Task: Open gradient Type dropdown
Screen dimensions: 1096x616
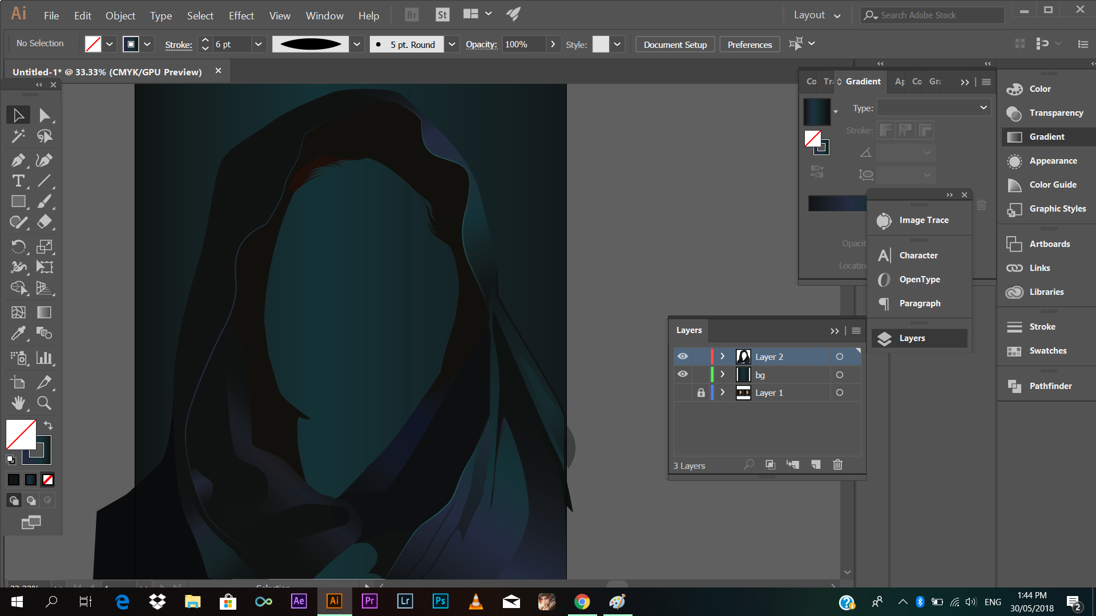Action: [x=933, y=108]
